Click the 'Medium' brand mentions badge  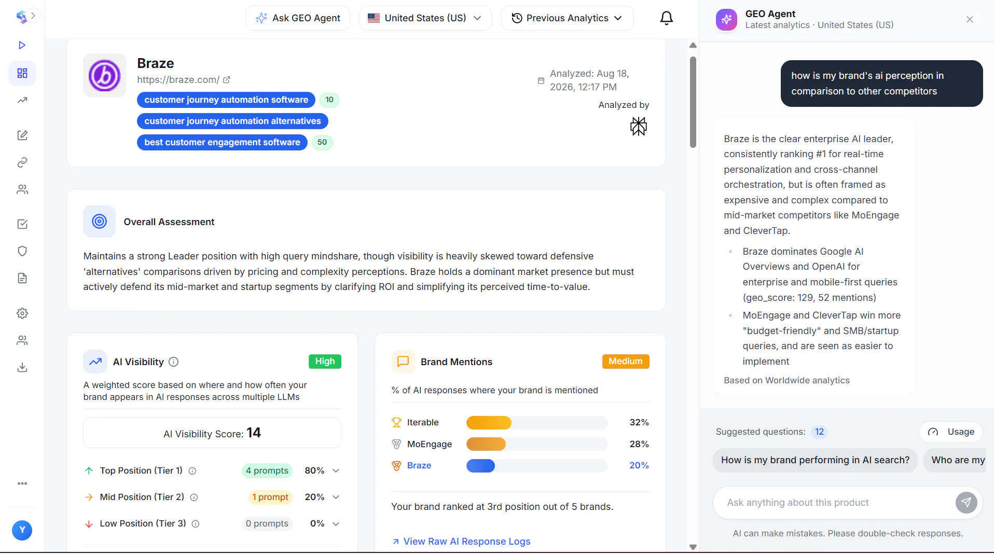coord(626,362)
